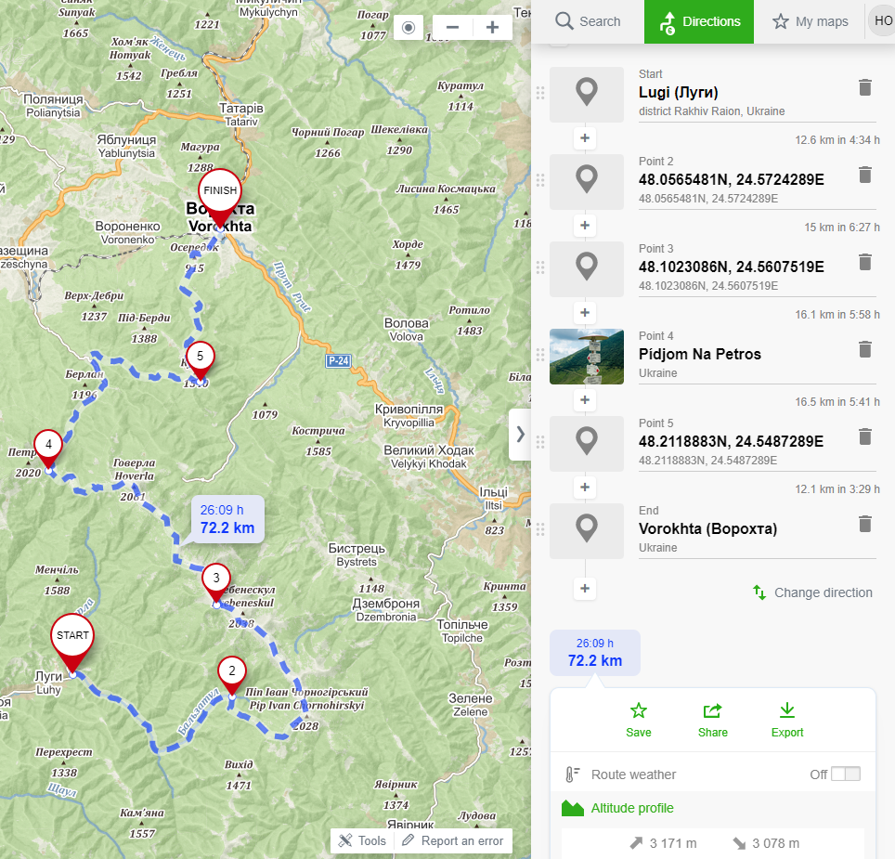
Task: Add waypoint between Point 4 and Point 5
Action: [x=585, y=400]
